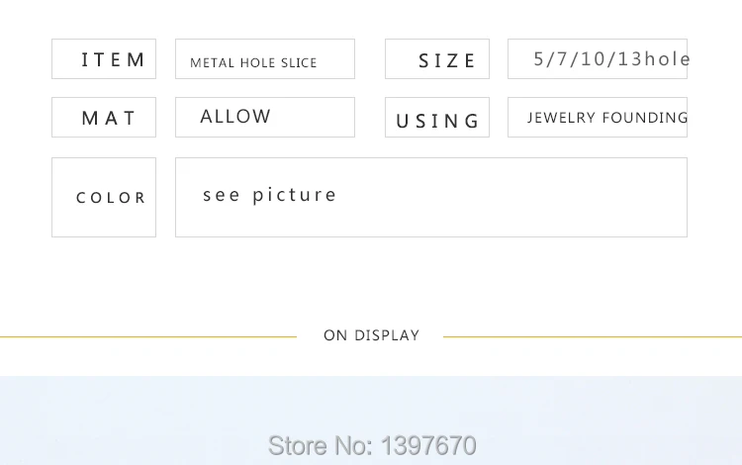The height and width of the screenshot is (465, 742).
Task: Click the SIZE label box
Action: [437, 59]
